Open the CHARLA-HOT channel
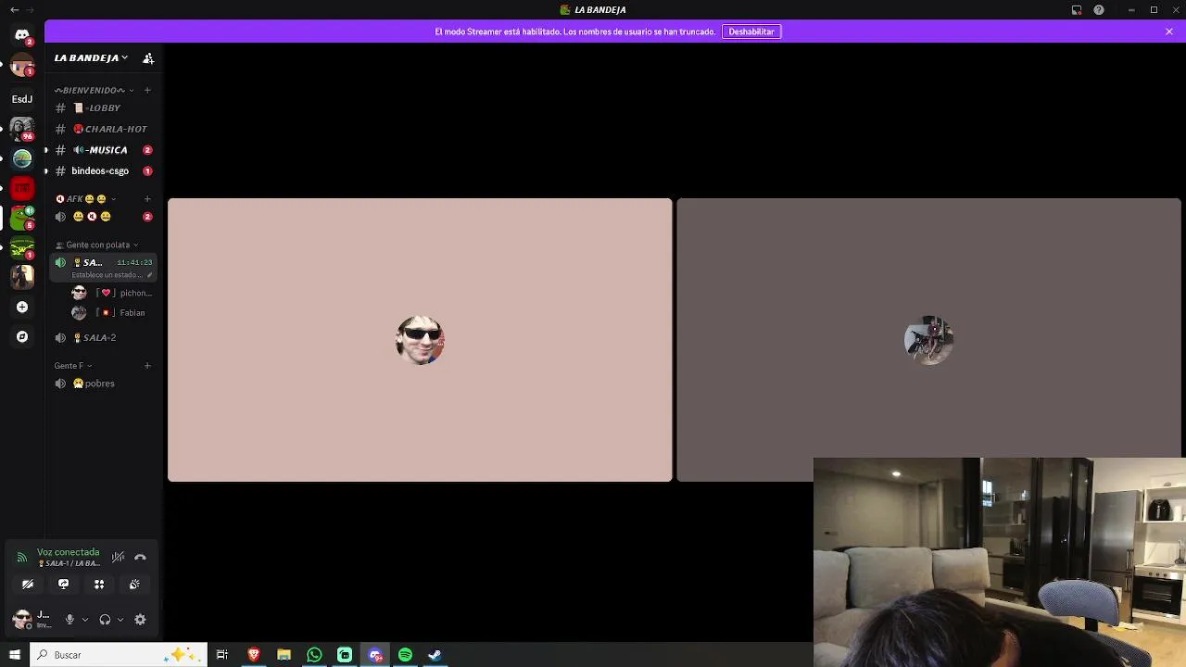The image size is (1186, 667). pos(103,130)
